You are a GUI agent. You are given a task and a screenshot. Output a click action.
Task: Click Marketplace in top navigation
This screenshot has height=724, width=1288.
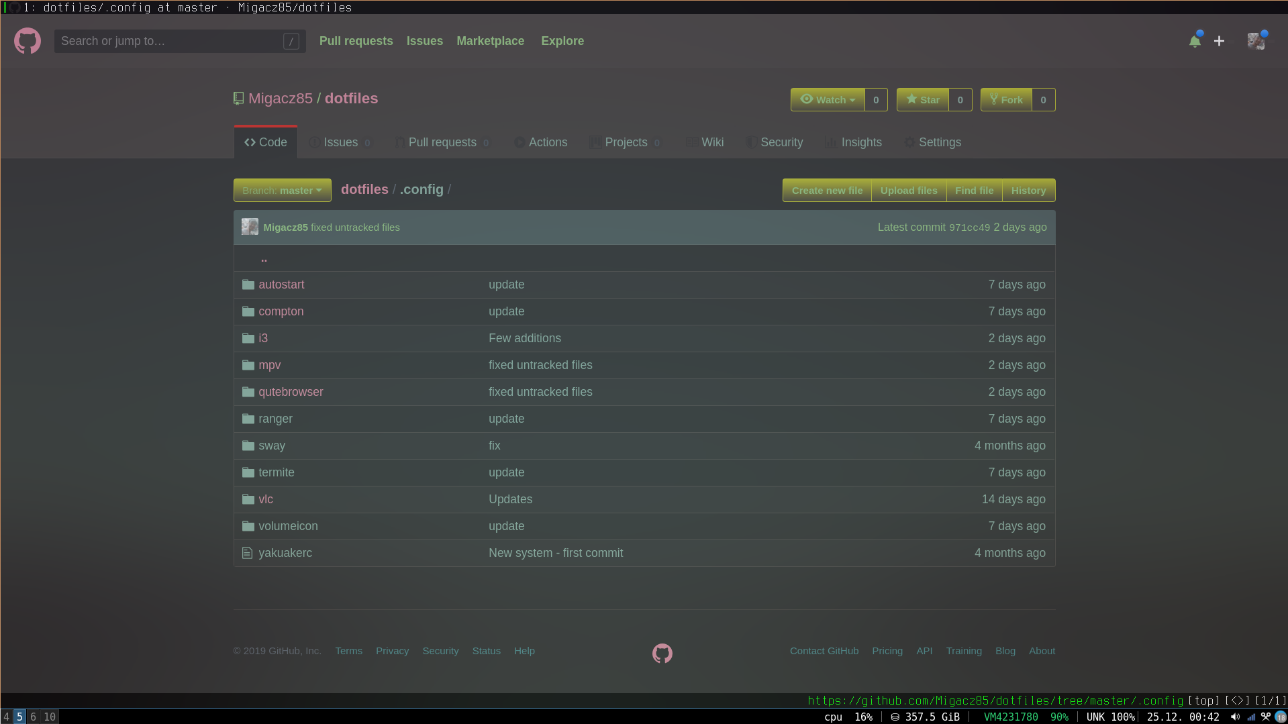pyautogui.click(x=490, y=41)
